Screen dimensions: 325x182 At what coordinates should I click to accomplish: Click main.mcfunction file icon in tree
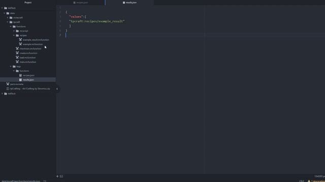17,62
